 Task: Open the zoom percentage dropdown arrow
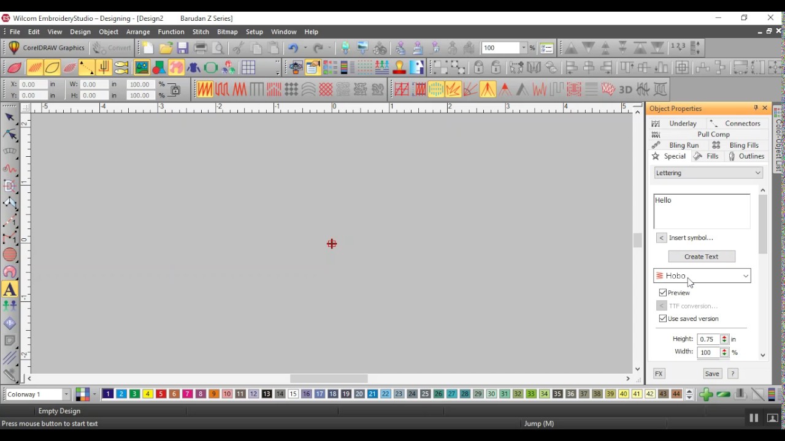[x=523, y=48]
